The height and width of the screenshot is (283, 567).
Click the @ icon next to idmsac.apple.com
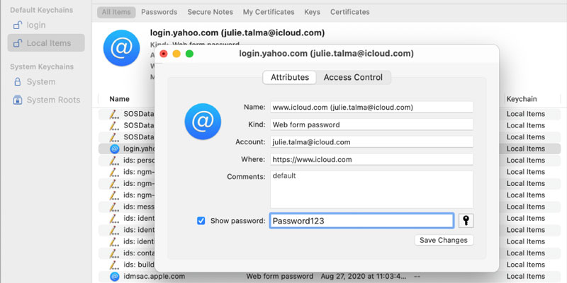114,277
